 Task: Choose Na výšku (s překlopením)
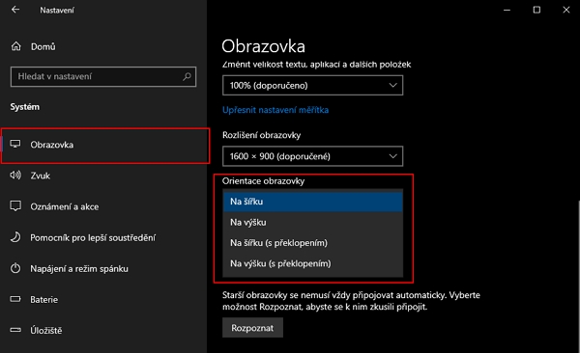coord(312,263)
